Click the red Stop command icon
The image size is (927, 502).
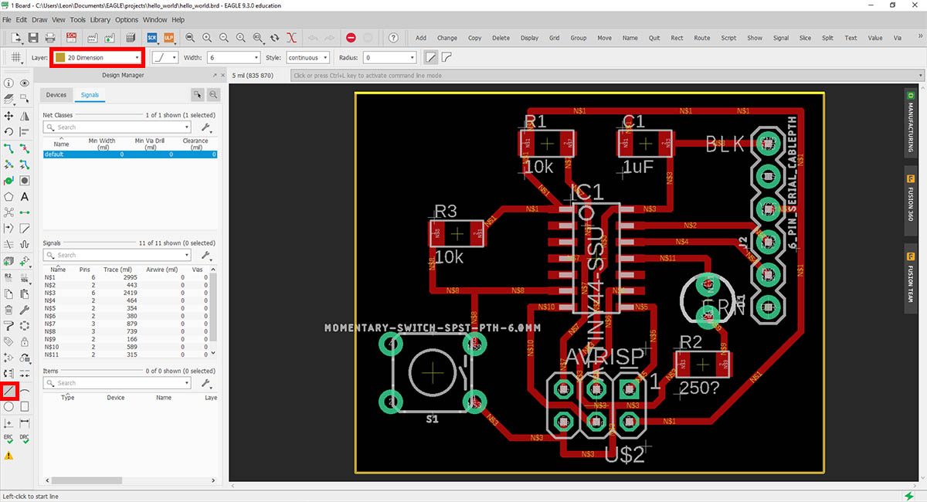(351, 37)
